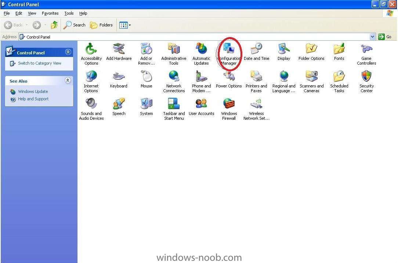Image resolution: width=398 pixels, height=263 pixels.
Task: Open the Windows Update link
Action: [x=33, y=91]
